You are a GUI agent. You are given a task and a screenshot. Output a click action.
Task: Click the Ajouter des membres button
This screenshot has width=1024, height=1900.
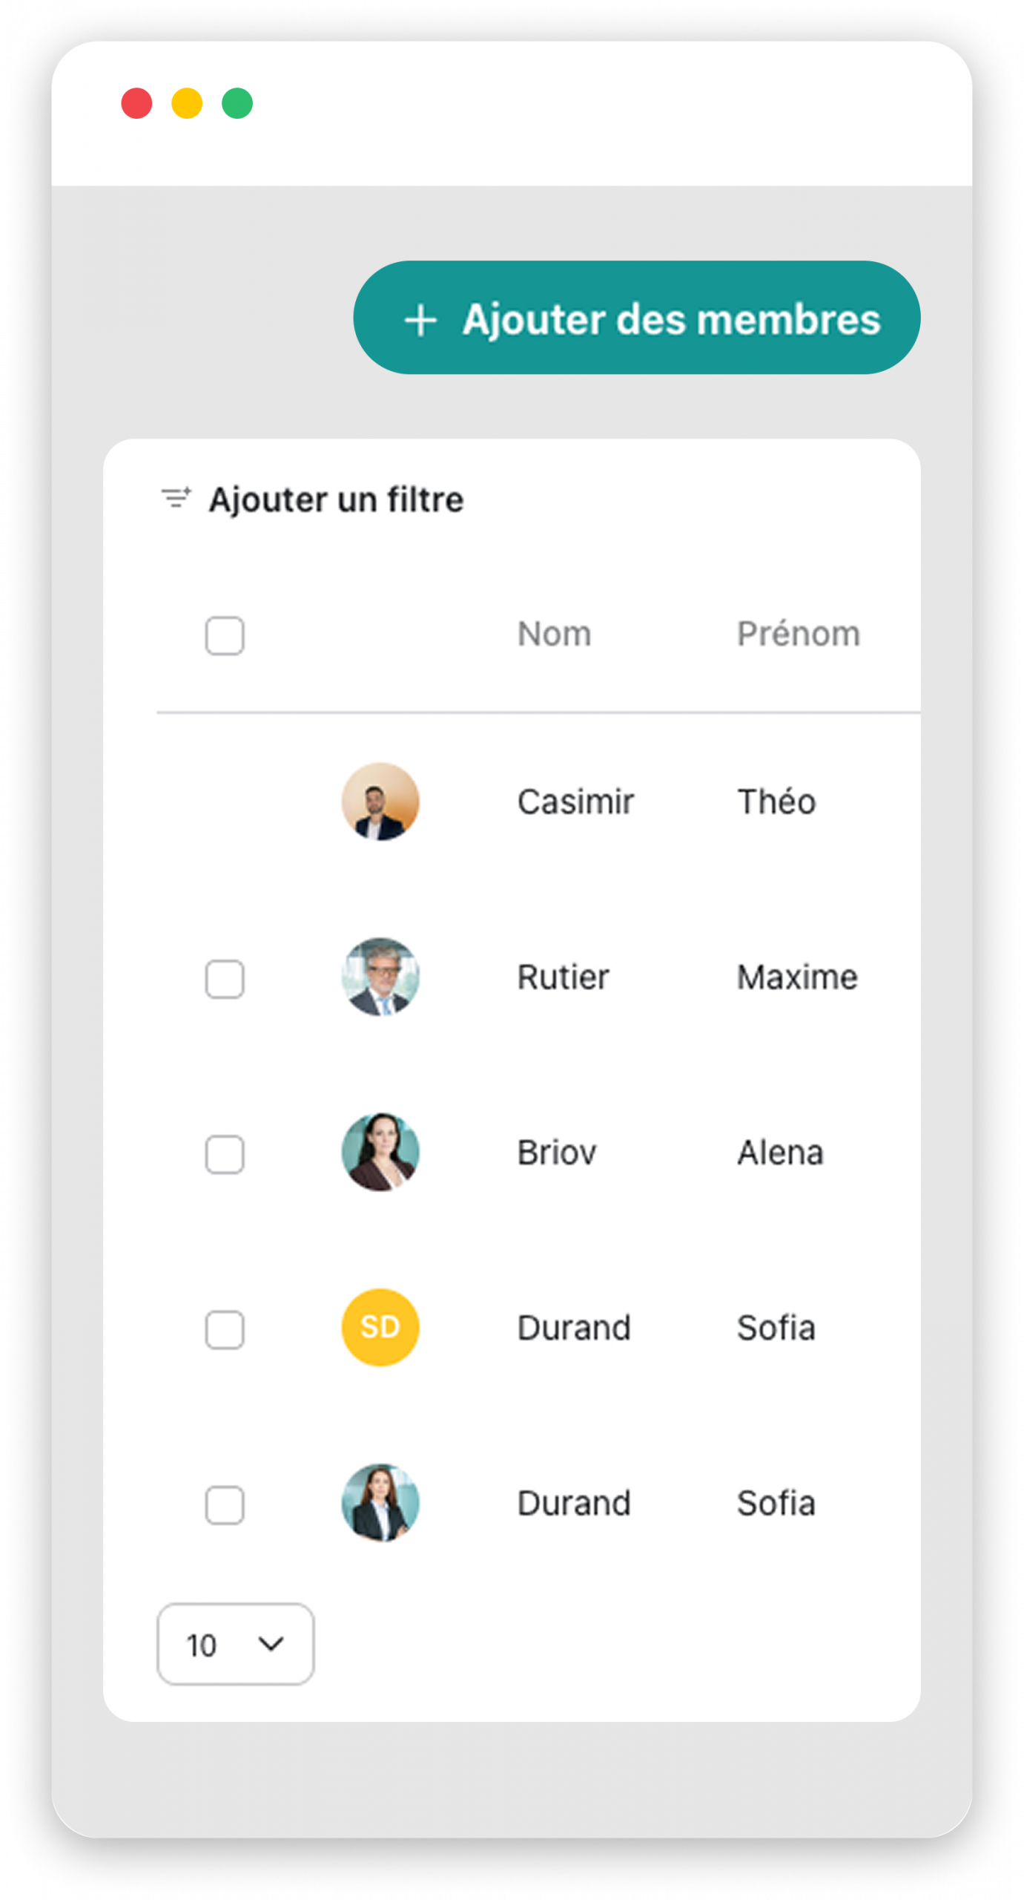637,318
